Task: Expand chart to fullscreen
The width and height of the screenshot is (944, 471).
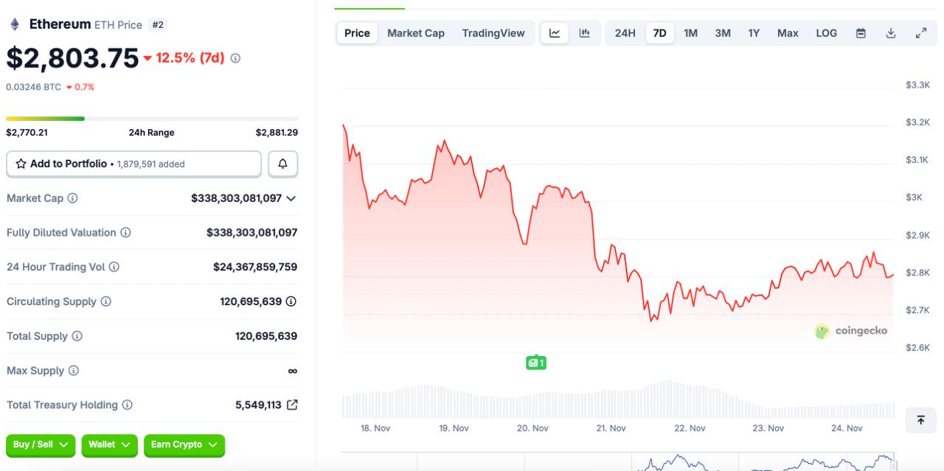Action: pos(920,32)
